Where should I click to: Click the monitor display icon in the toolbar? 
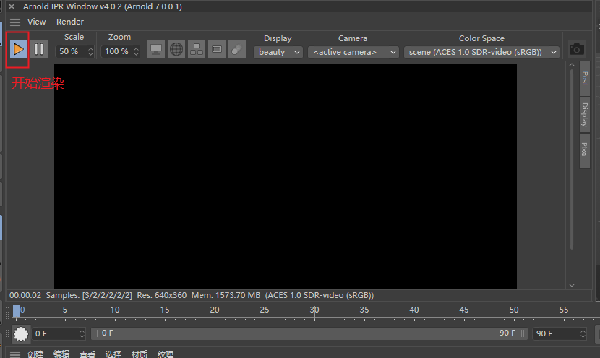pyautogui.click(x=155, y=49)
